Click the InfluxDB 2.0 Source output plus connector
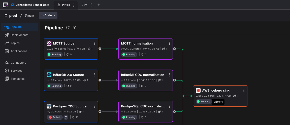 100,80
